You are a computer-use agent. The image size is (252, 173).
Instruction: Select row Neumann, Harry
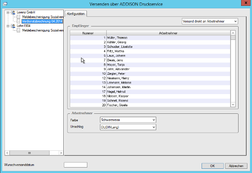coord(150,78)
